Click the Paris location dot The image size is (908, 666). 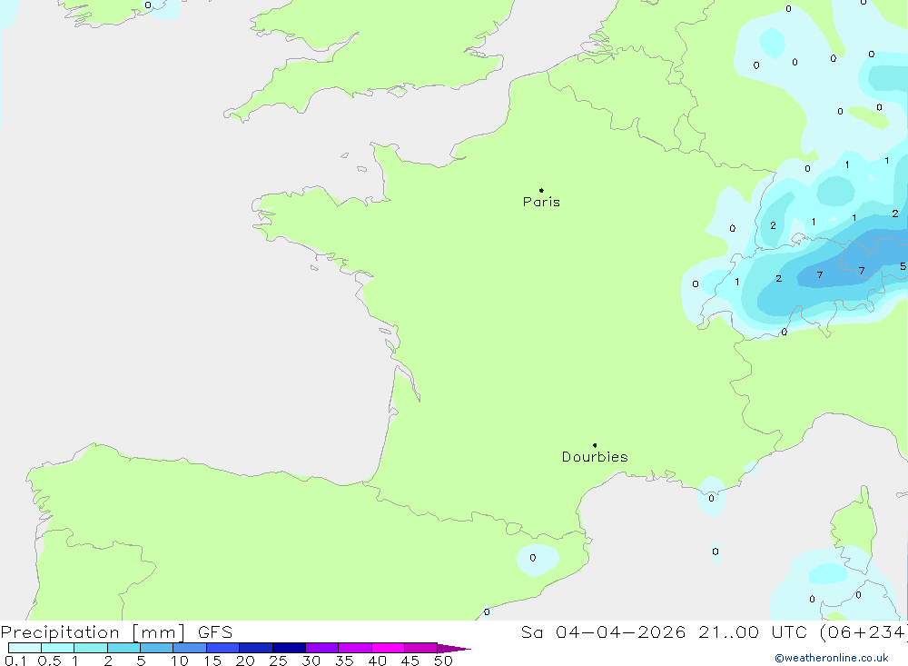tap(541, 190)
